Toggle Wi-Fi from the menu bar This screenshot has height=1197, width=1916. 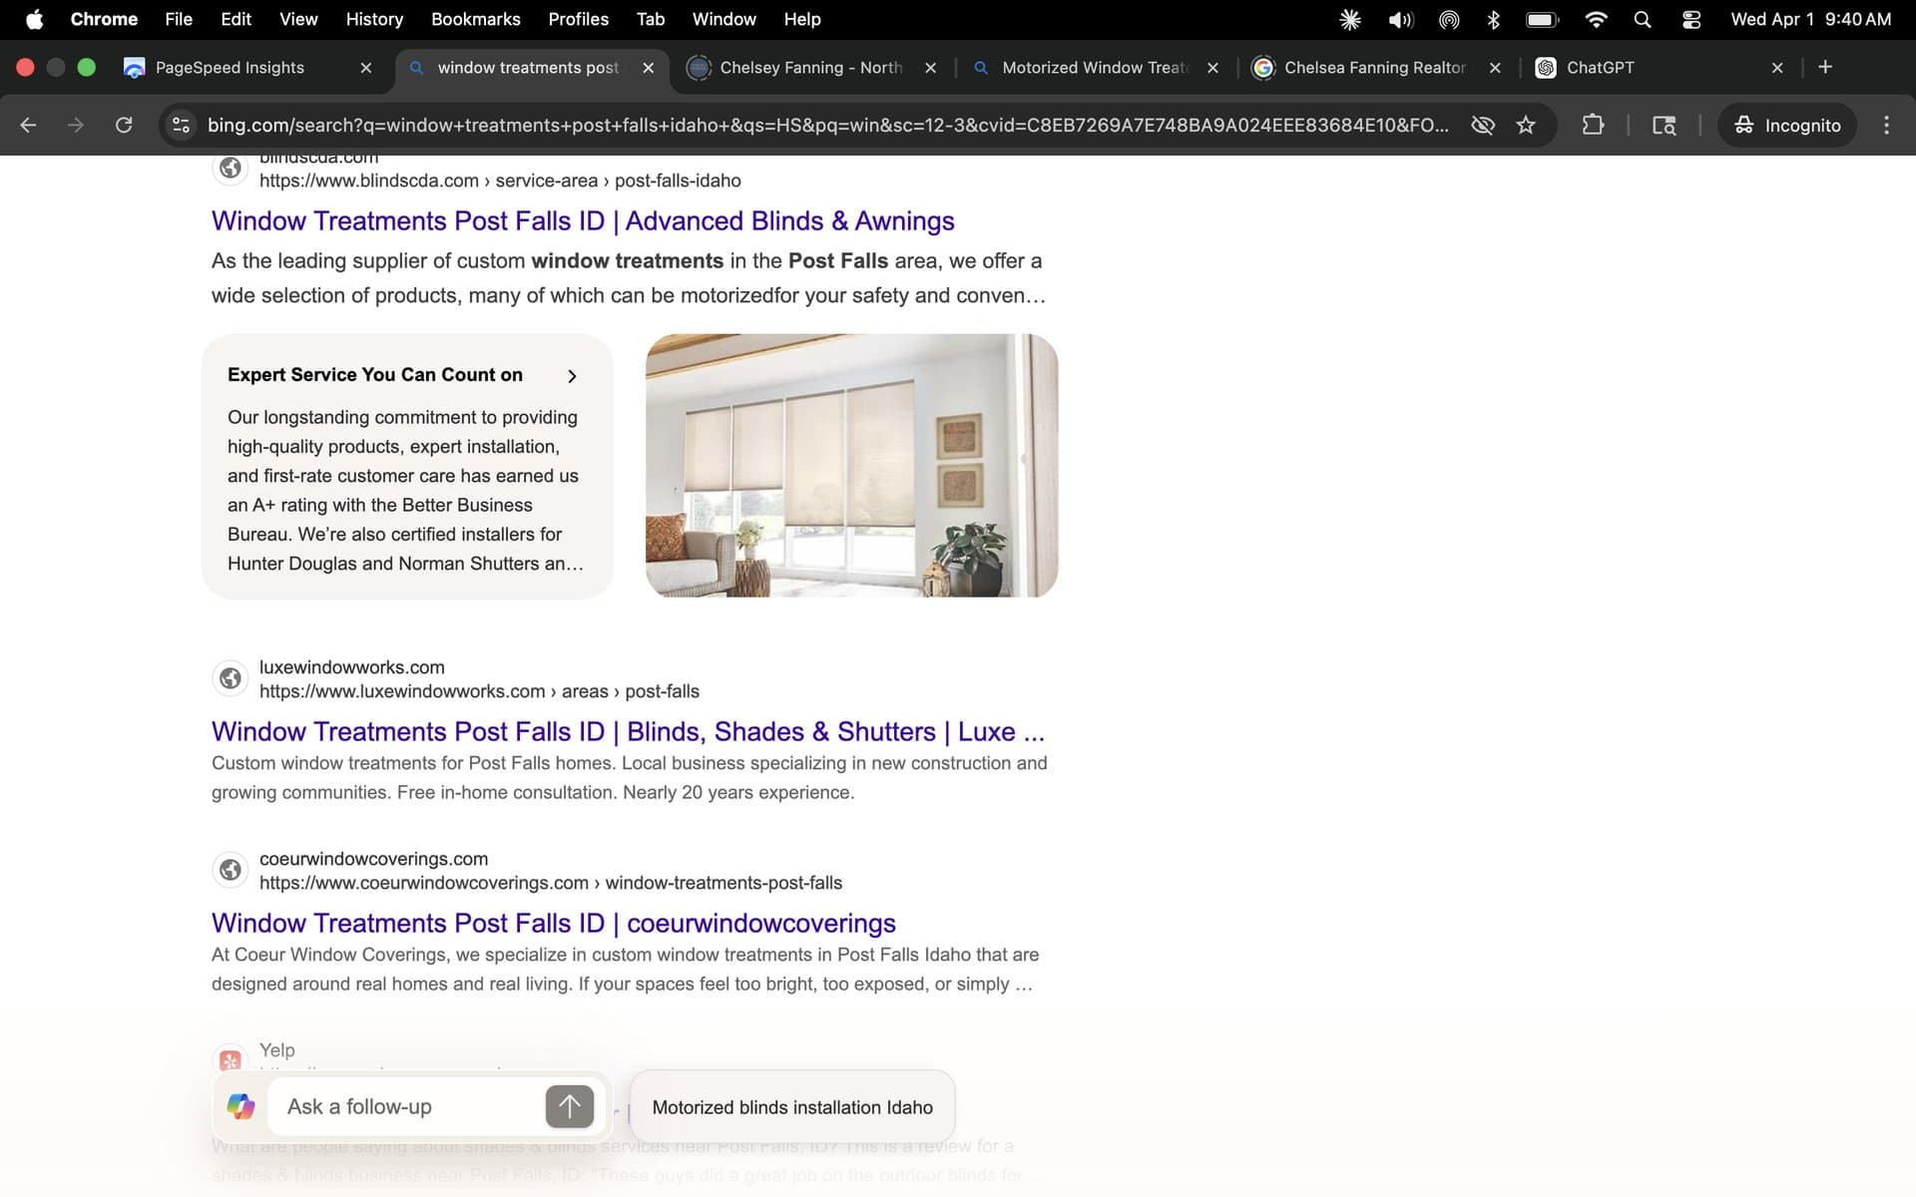pyautogui.click(x=1595, y=19)
